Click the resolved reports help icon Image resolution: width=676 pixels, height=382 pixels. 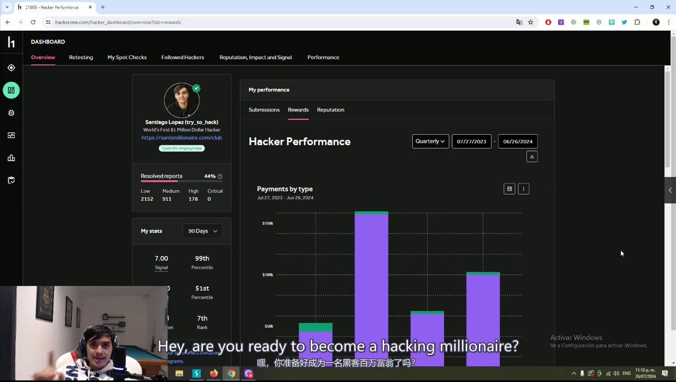[x=220, y=176]
